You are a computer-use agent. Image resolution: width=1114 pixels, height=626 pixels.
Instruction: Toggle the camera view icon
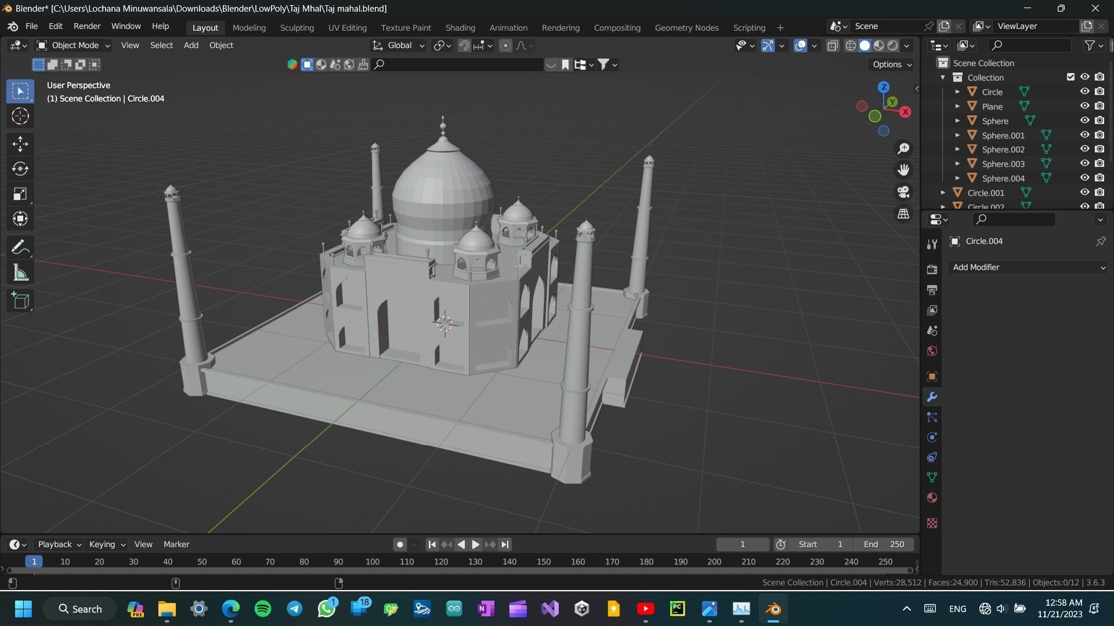pos(903,192)
